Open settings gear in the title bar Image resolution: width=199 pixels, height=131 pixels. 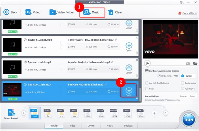point(181,2)
